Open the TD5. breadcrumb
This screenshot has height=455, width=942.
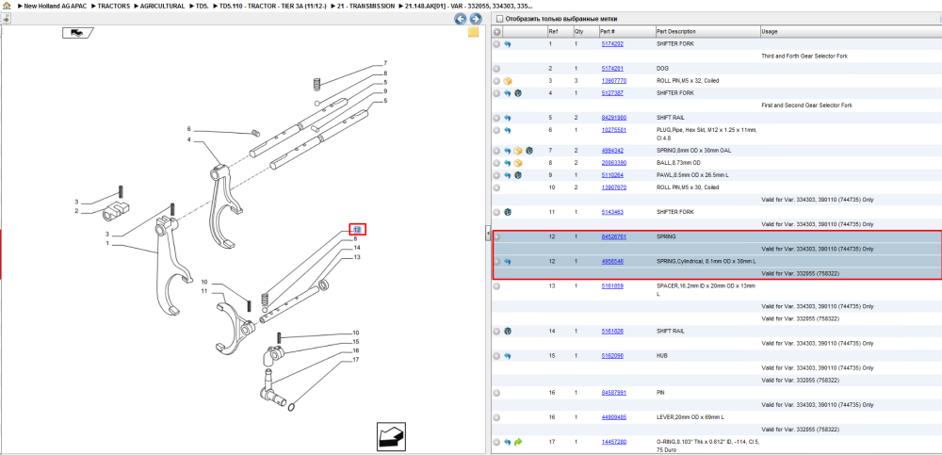pos(201,6)
